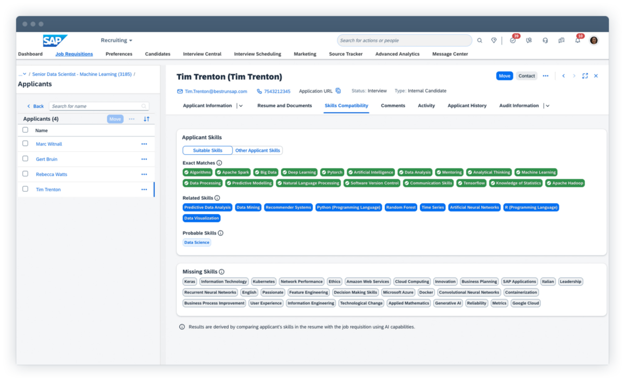Expand the applicant view to fullscreen
This screenshot has width=625, height=381.
pos(585,75)
